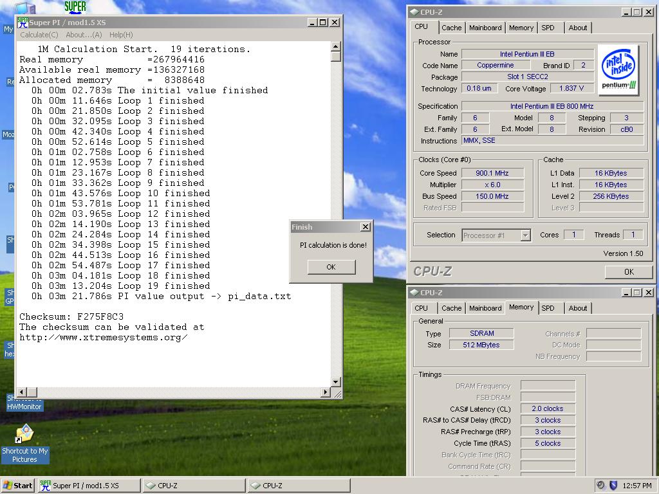Open the About...(A) menu in Super PI
659x494 pixels.
click(x=84, y=35)
